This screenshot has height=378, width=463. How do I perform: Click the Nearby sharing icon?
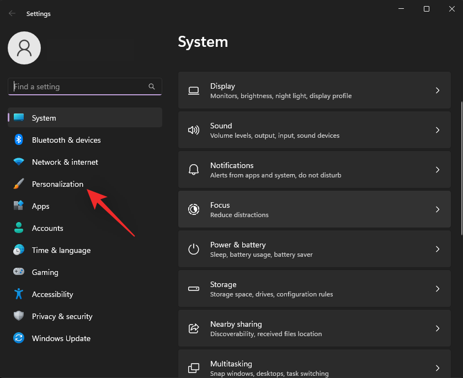tap(194, 328)
